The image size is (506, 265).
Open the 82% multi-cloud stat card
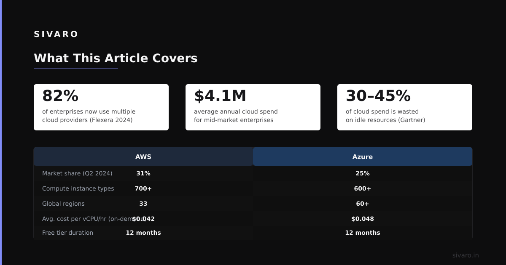click(x=101, y=107)
